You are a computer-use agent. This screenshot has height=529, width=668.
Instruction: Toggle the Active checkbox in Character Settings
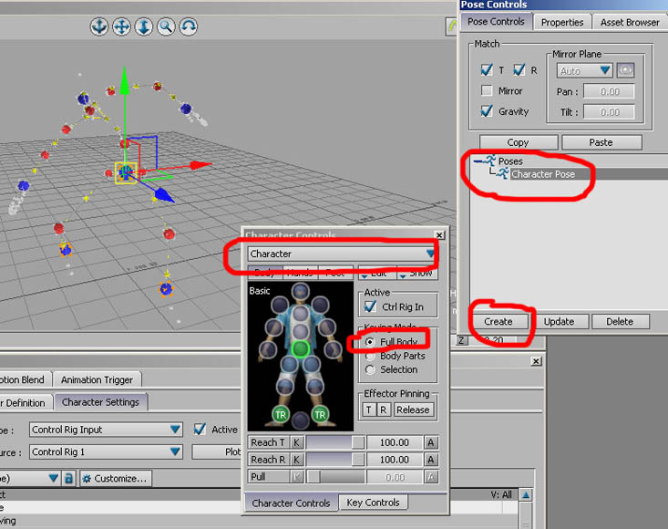pos(200,430)
